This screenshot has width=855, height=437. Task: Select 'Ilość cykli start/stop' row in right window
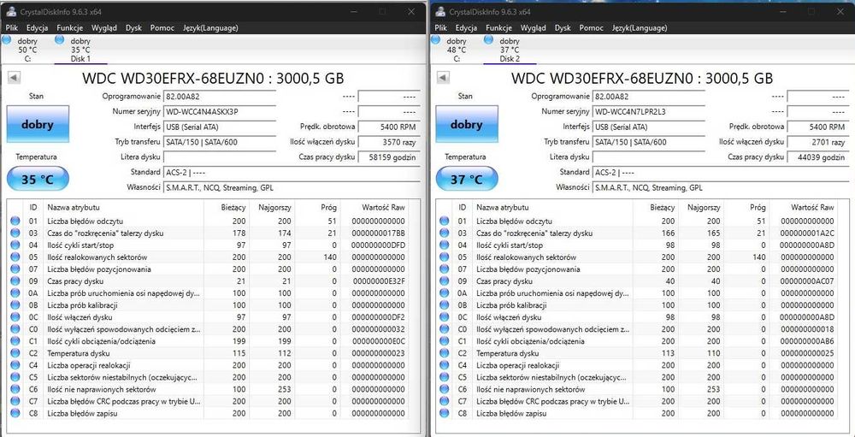point(637,245)
